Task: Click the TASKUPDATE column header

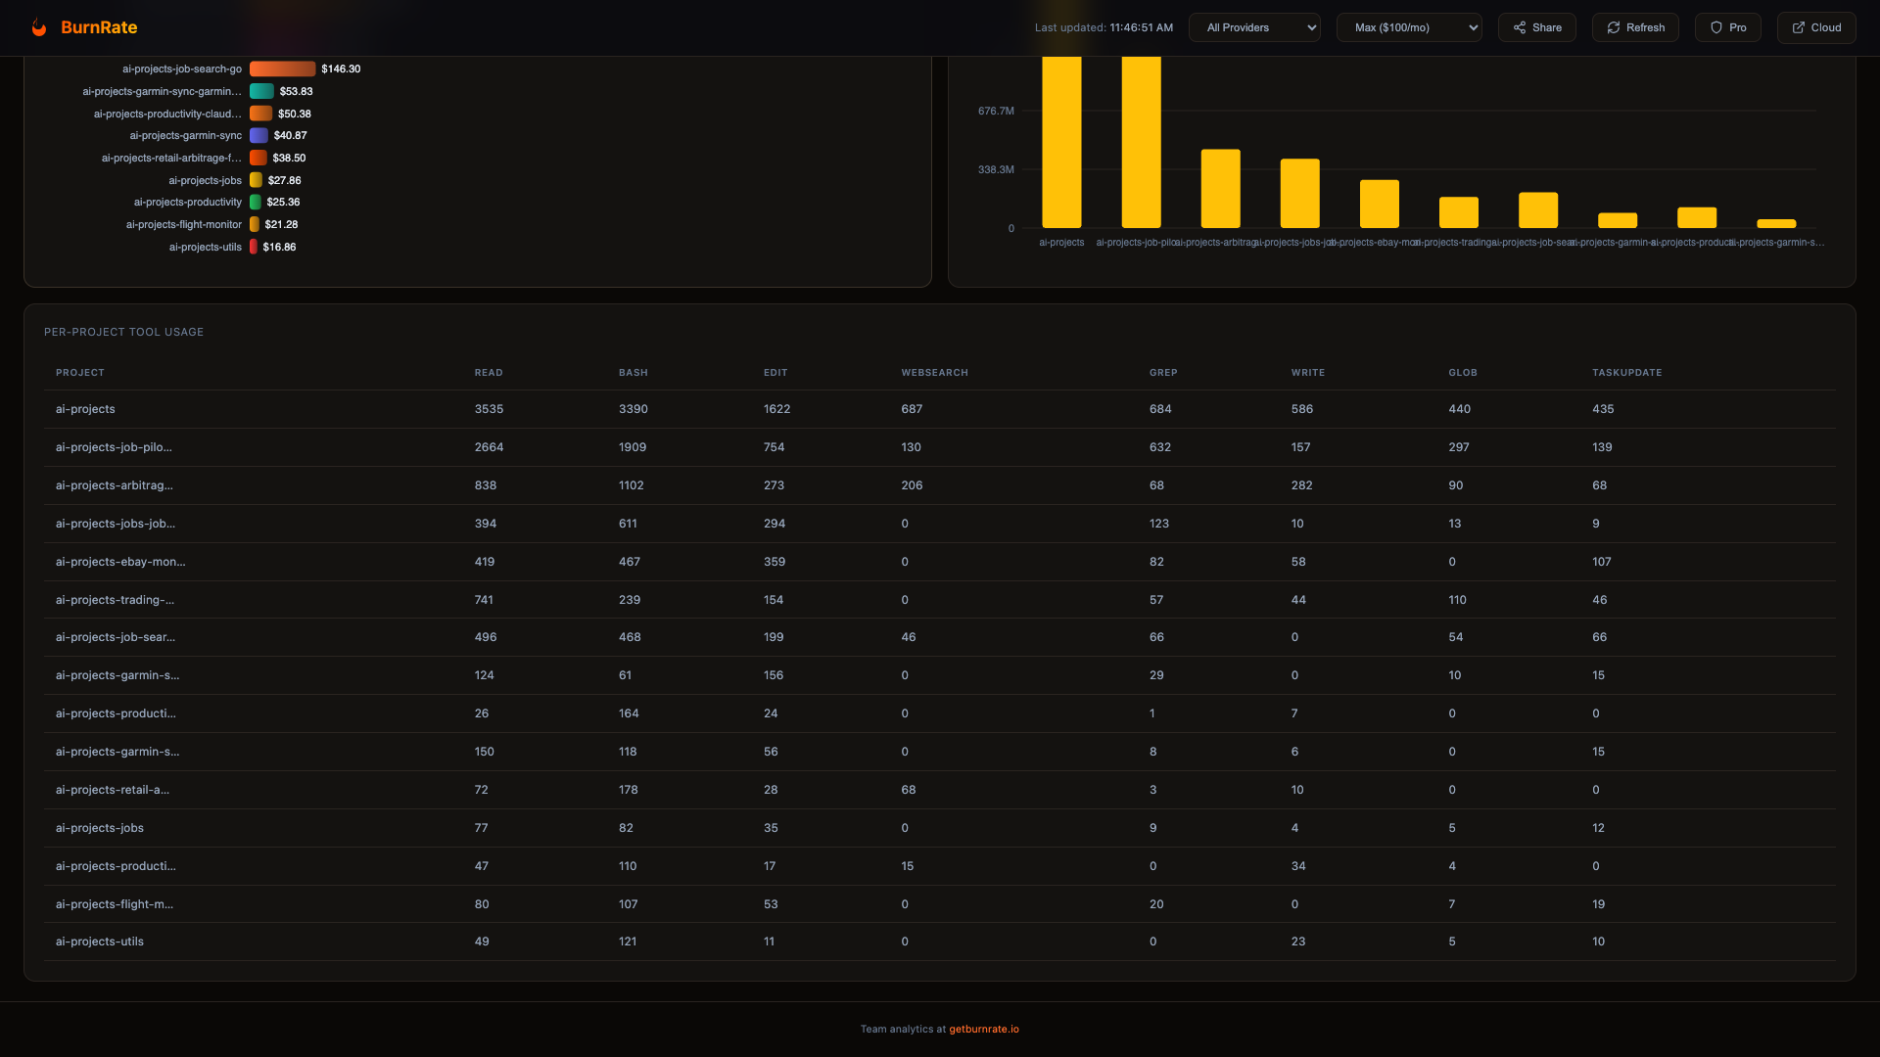Action: (1626, 373)
